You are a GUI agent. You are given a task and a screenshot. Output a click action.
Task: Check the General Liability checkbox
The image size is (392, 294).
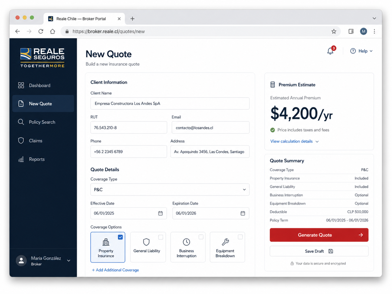click(161, 237)
